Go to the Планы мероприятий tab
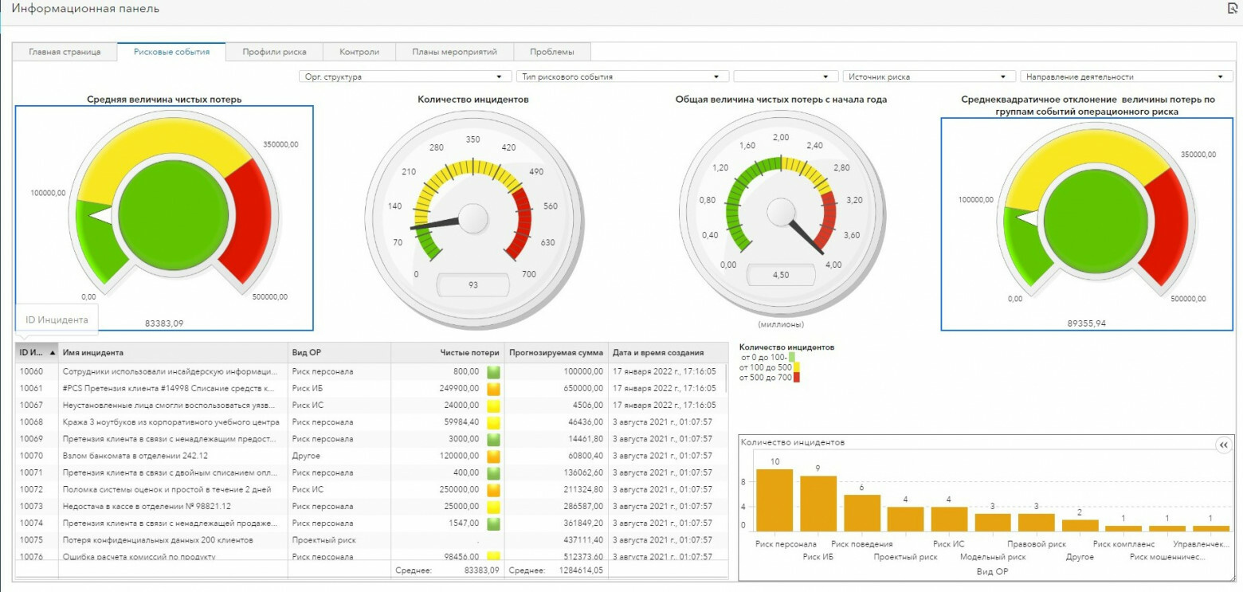1243x592 pixels. 454,52
